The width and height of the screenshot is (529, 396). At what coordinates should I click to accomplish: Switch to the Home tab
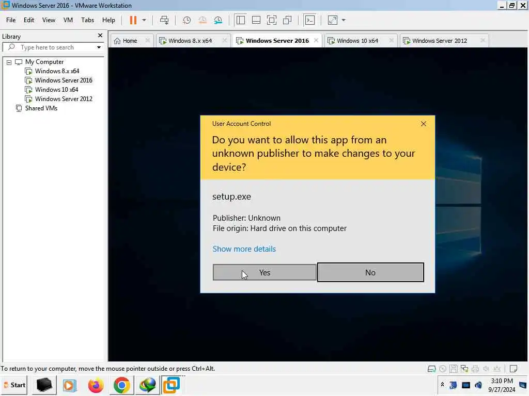tap(130, 41)
